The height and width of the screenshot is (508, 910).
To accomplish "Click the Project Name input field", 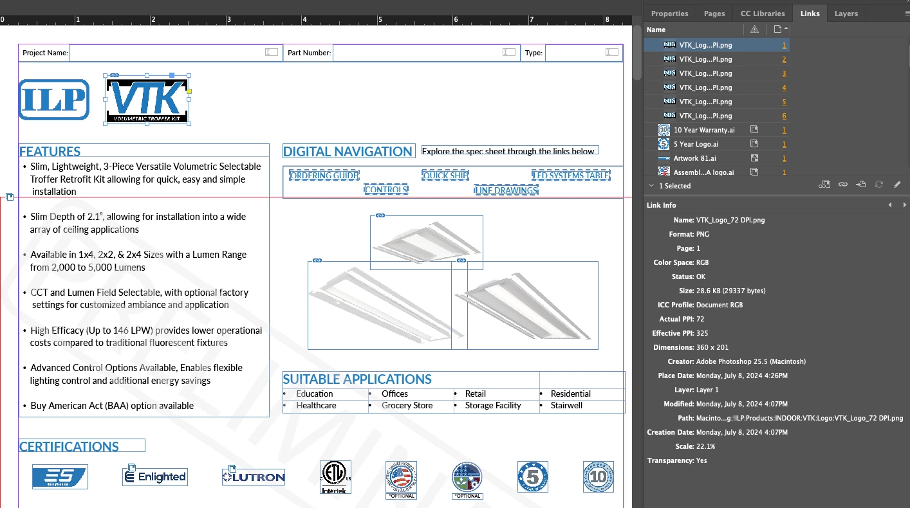I will coord(176,53).
